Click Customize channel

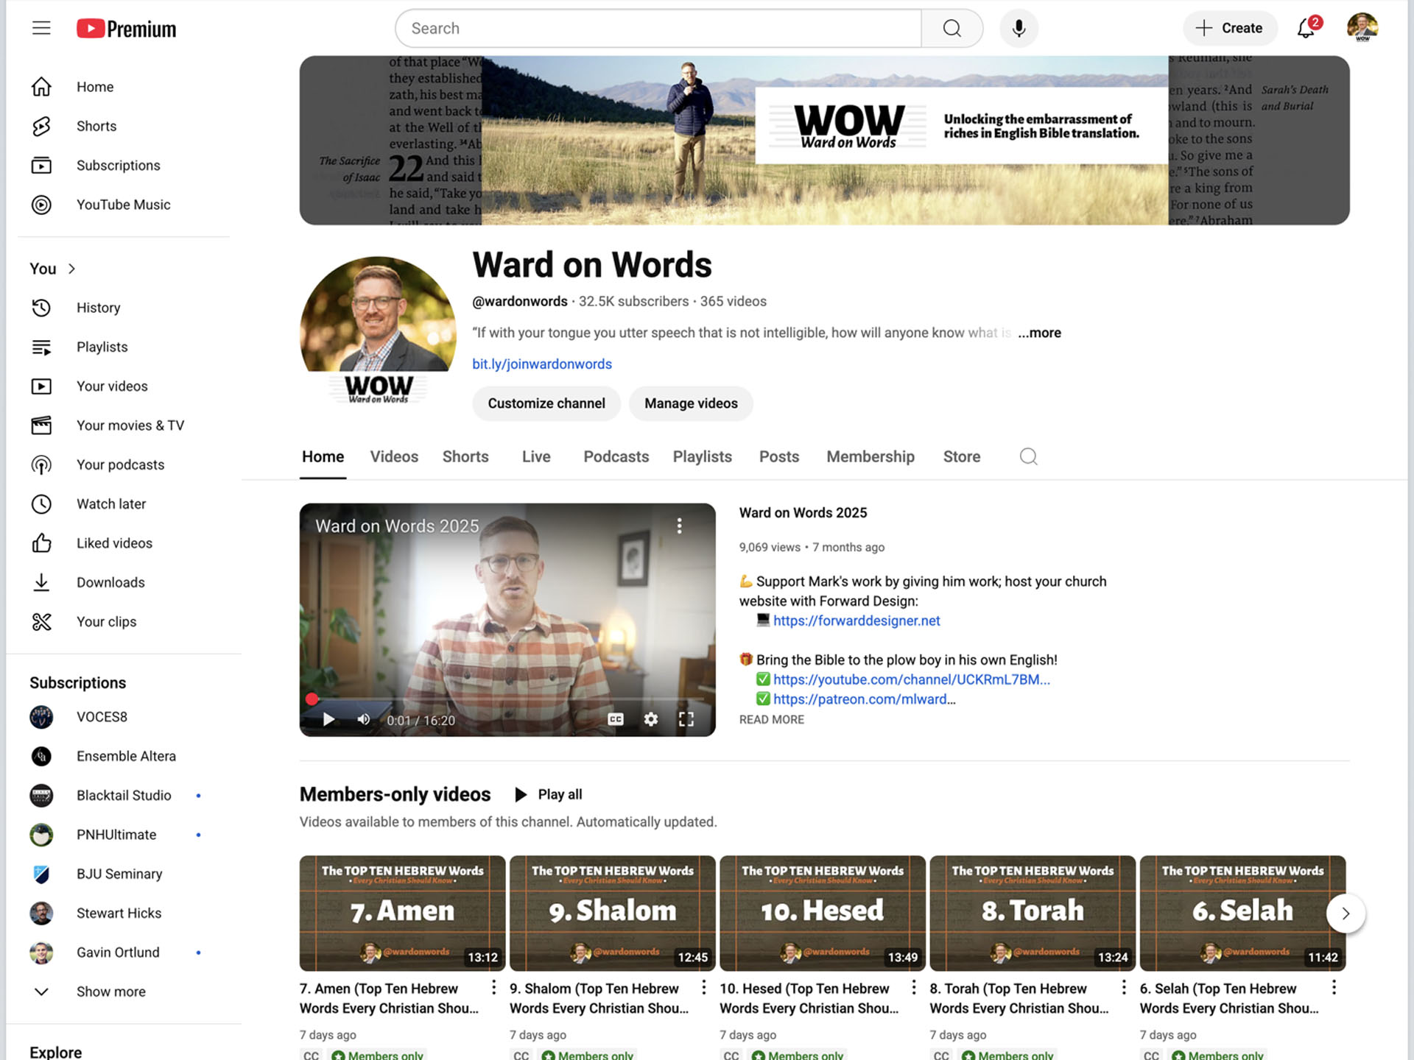point(546,403)
